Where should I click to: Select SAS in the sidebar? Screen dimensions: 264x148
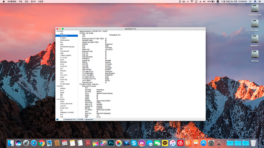pos(62,45)
